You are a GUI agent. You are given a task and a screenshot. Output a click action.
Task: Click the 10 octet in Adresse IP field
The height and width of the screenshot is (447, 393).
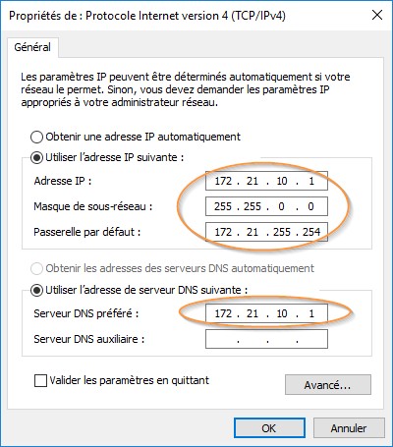282,181
